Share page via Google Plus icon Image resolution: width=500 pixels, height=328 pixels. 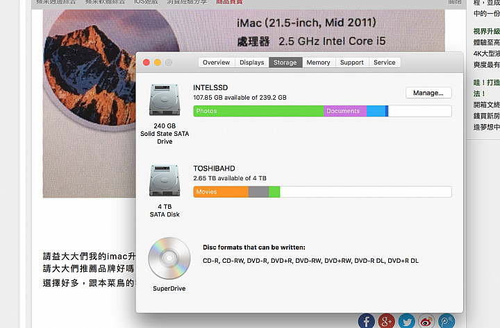387,321
